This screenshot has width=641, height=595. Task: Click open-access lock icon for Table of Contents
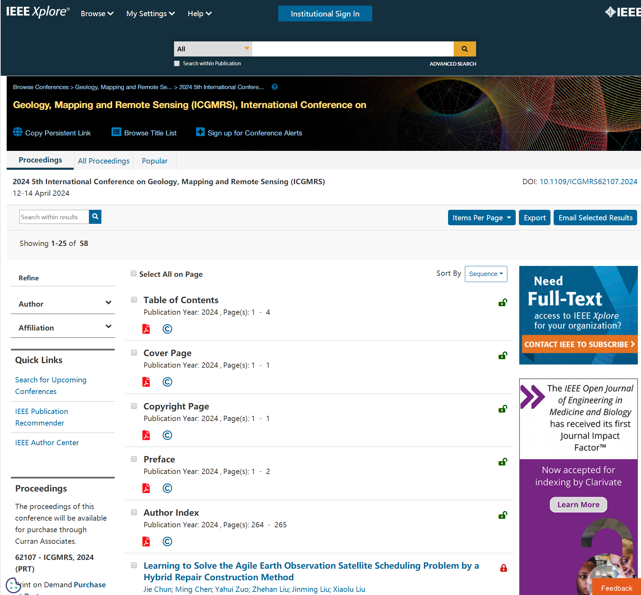pyautogui.click(x=503, y=302)
